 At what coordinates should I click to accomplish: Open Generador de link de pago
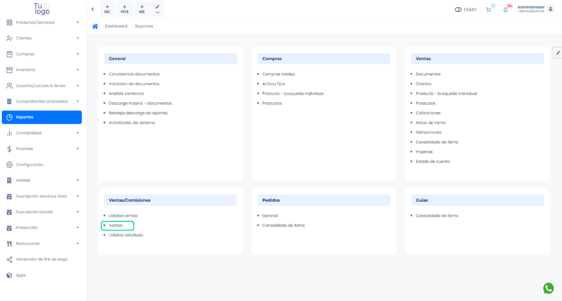[x=41, y=259]
